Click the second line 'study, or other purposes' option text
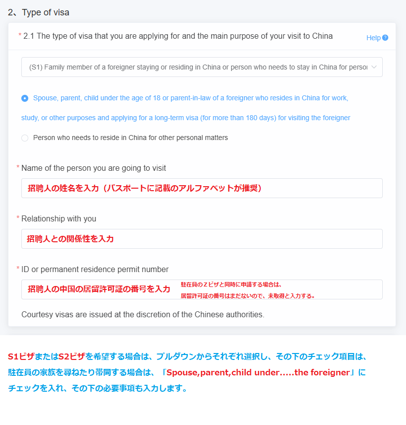The image size is (406, 425). pyautogui.click(x=186, y=118)
